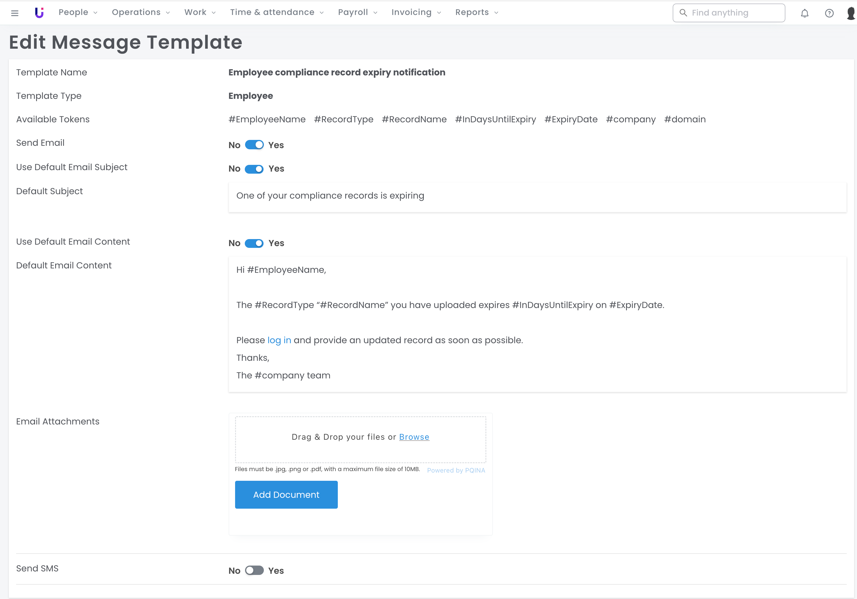
Task: Open the user profile avatar
Action: [x=851, y=13]
